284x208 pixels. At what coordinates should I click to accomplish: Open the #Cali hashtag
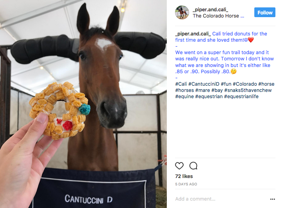181,84
